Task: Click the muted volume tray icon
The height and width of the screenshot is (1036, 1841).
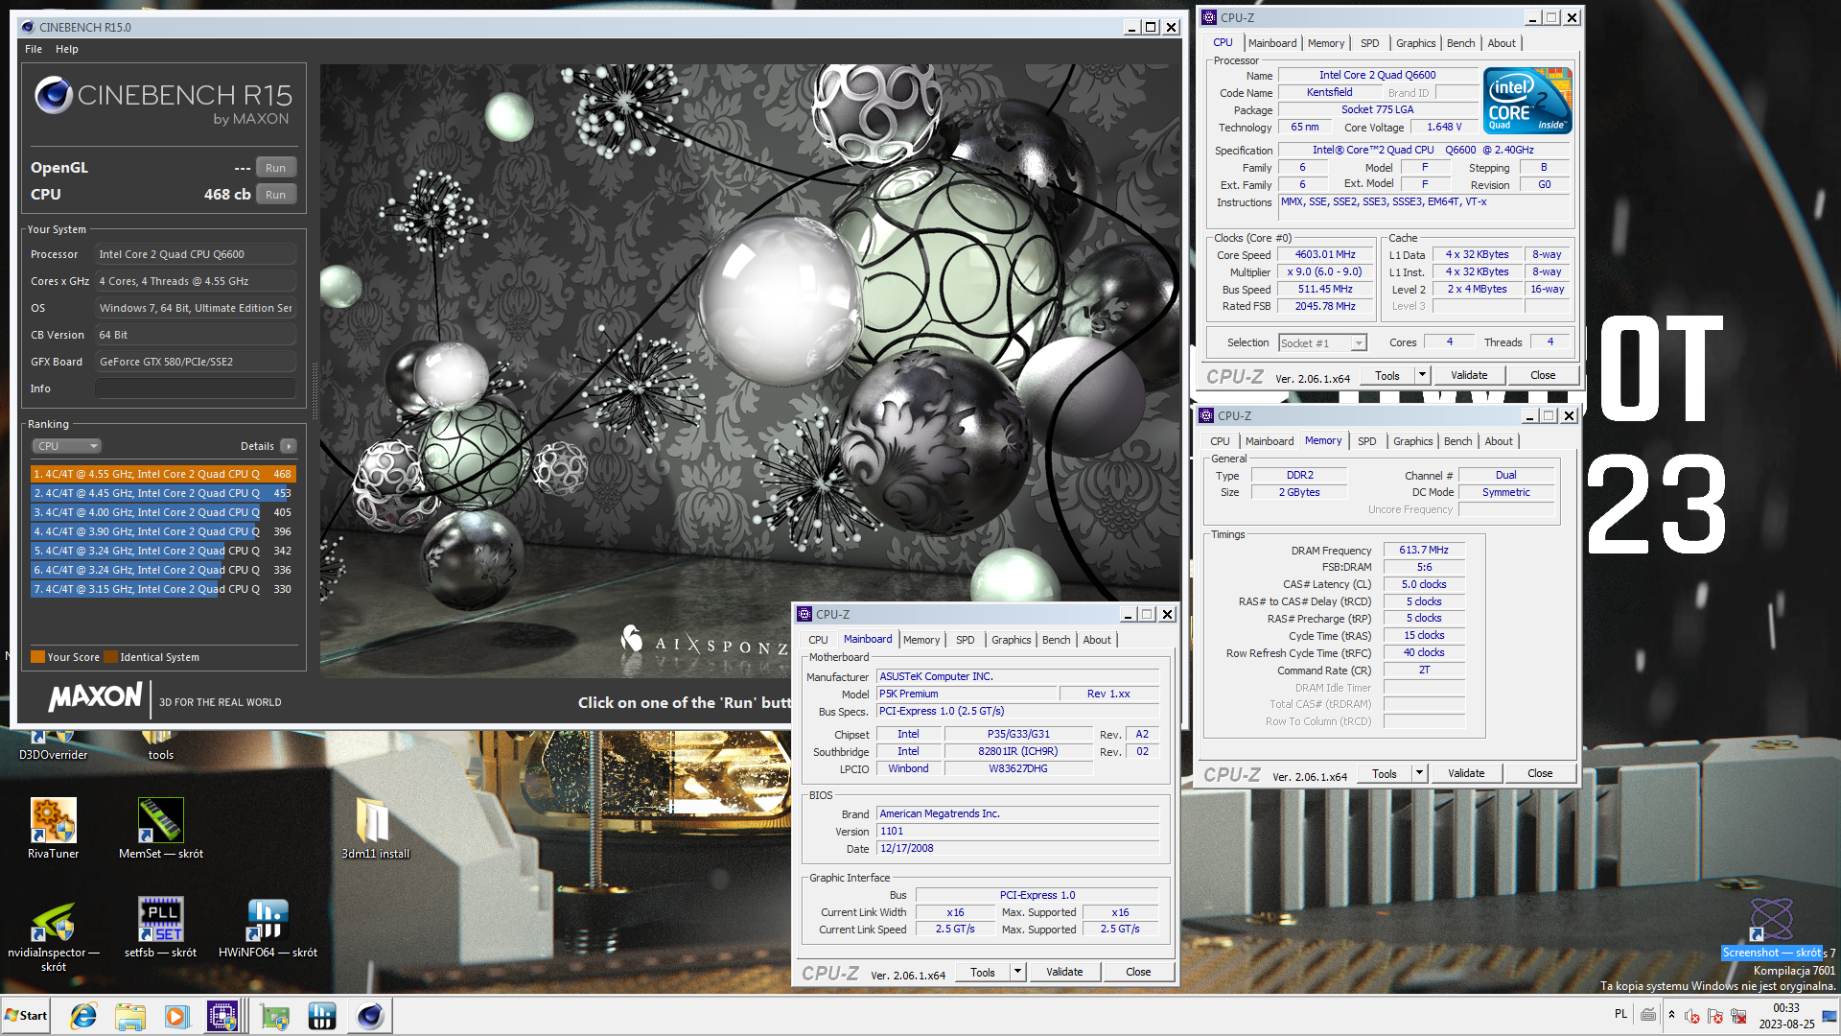Action: pyautogui.click(x=1692, y=1016)
